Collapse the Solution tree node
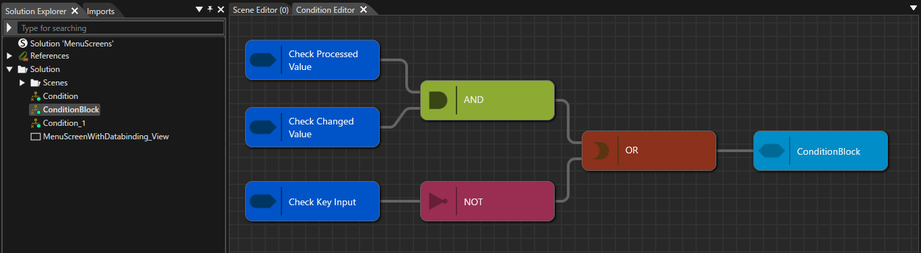The height and width of the screenshot is (253, 921). point(9,69)
